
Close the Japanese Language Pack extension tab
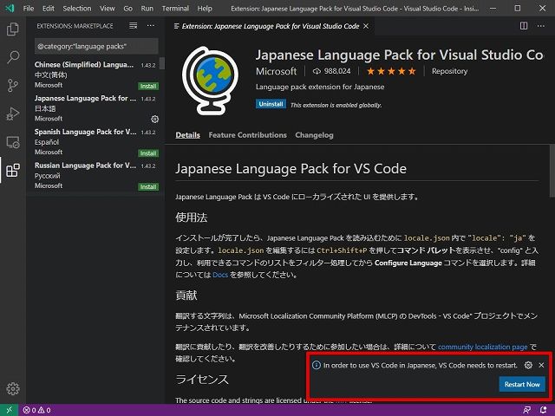click(366, 26)
